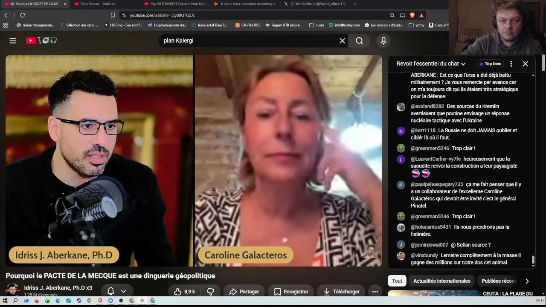Viewport: 546px width, 307px height.
Task: Click the @LaurentCarlier-vy7fe chat username
Action: 436,159
